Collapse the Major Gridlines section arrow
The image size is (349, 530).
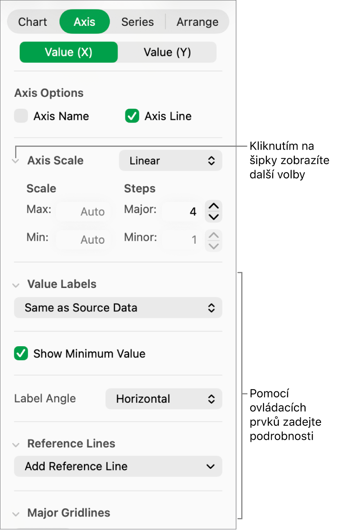[16, 514]
